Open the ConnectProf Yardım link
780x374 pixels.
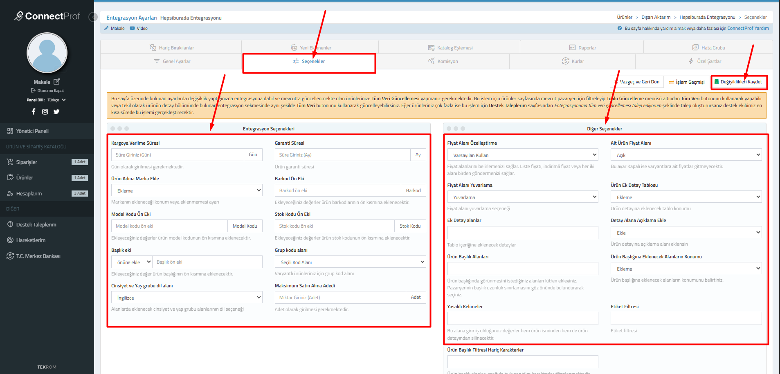(x=748, y=29)
